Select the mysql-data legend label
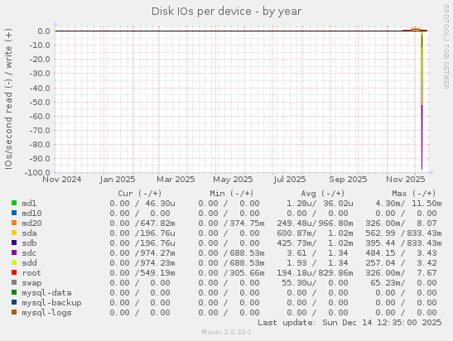This screenshot has width=453, height=341. 46,293
